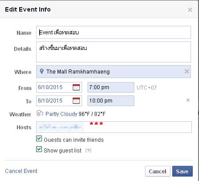
Task: Click the Cancel Event link
Action: coord(21,171)
